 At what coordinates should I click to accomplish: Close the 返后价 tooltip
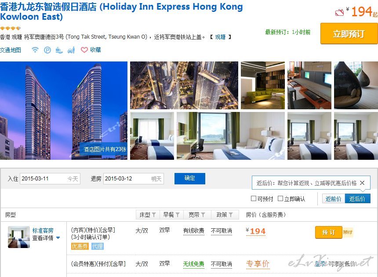362,183
